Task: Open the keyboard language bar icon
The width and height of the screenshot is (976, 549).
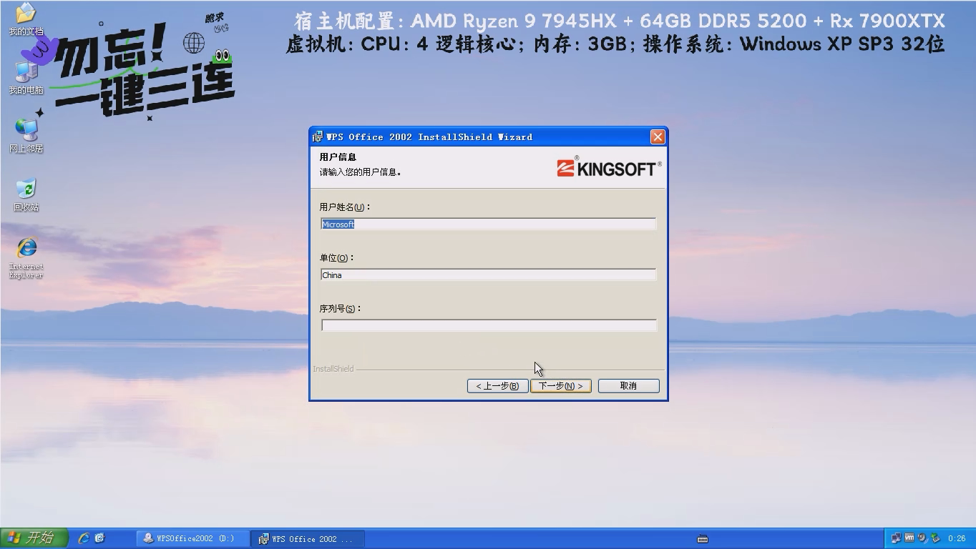Action: (x=702, y=539)
